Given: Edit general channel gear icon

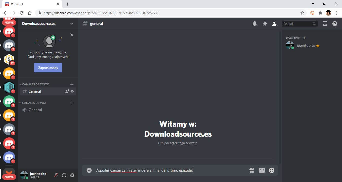Looking at the screenshot, I should pos(72,91).
